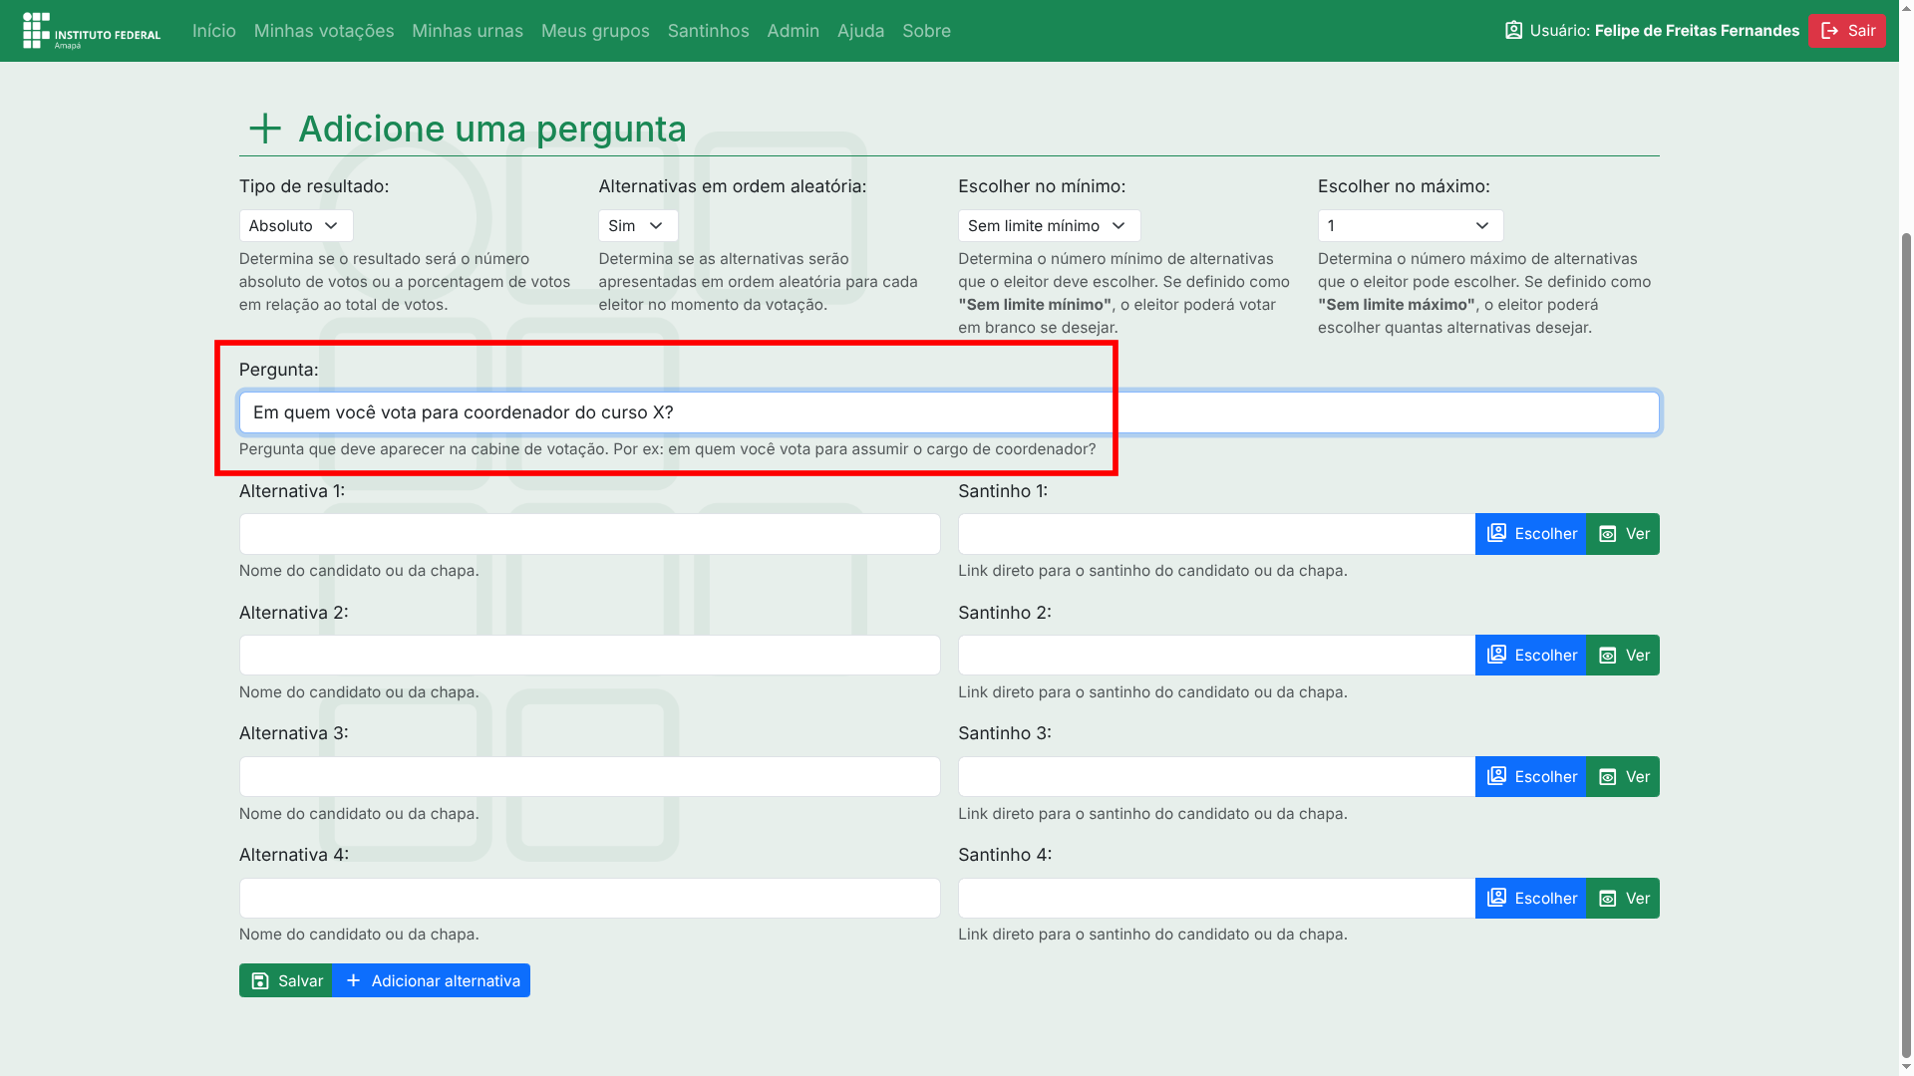Click the plus icon beside the 'Adicione uma pergunta' heading
This screenshot has width=1914, height=1076.
[x=265, y=129]
